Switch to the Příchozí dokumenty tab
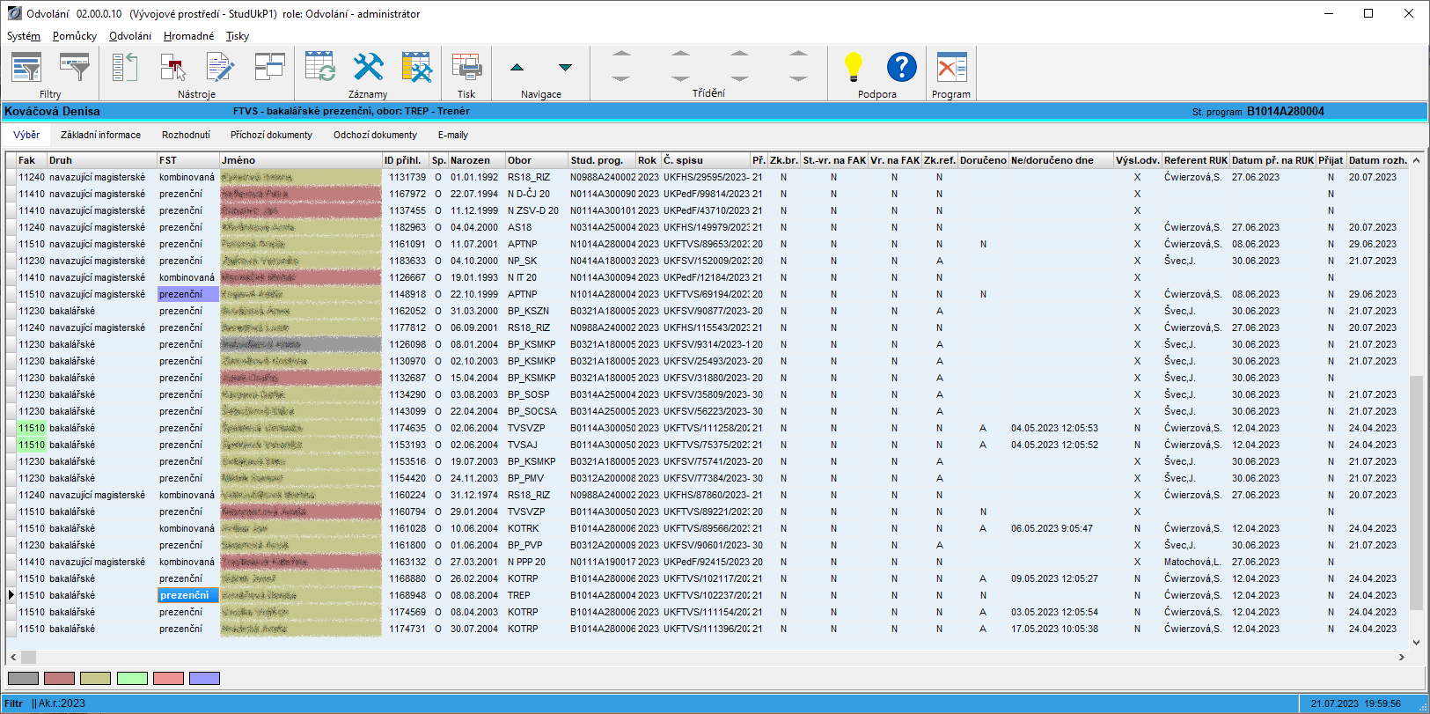This screenshot has width=1430, height=714. (x=271, y=135)
